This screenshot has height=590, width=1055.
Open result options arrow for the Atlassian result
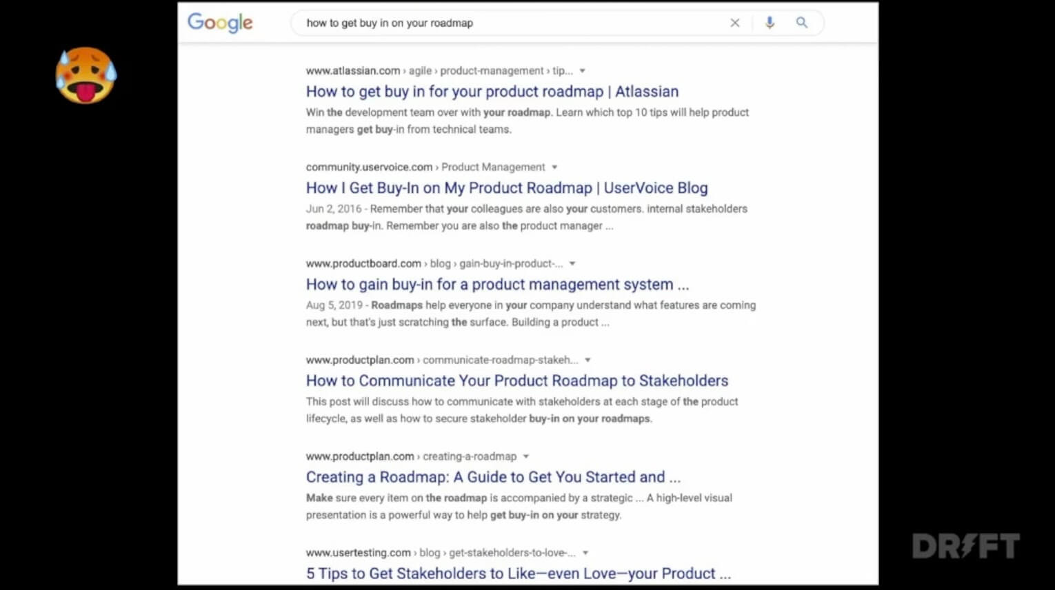point(582,70)
